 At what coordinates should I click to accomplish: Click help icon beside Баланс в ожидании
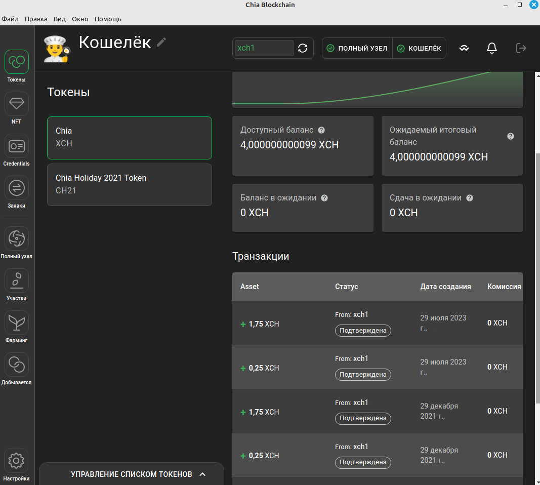click(x=324, y=198)
